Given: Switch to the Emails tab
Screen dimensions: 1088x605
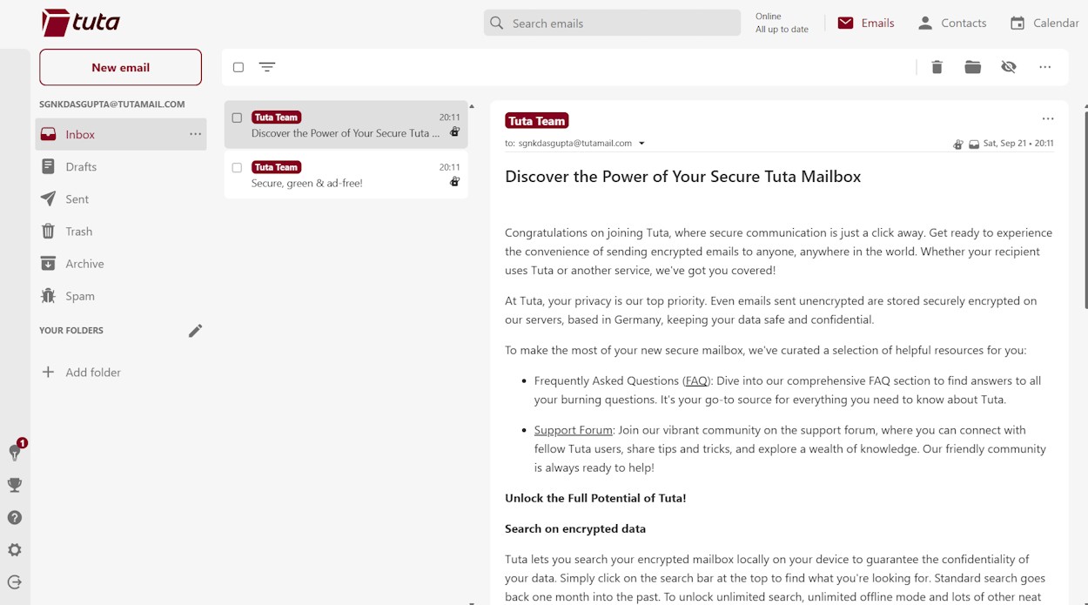Looking at the screenshot, I should point(866,24).
